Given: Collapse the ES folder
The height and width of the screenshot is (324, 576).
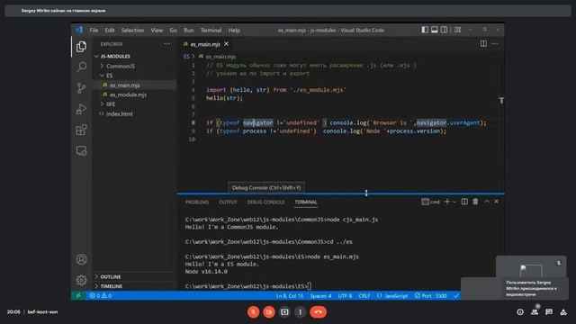Looking at the screenshot, I should (x=110, y=76).
